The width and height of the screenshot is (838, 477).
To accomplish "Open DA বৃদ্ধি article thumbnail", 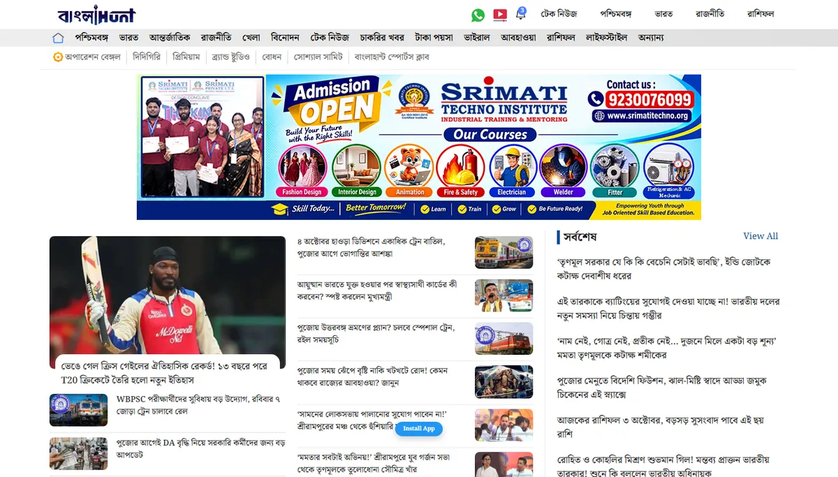I will click(x=78, y=453).
